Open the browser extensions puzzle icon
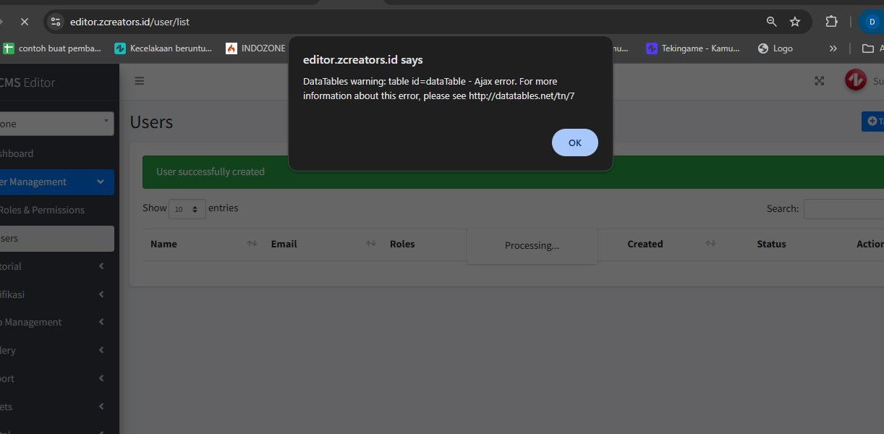884x434 pixels. (x=831, y=22)
